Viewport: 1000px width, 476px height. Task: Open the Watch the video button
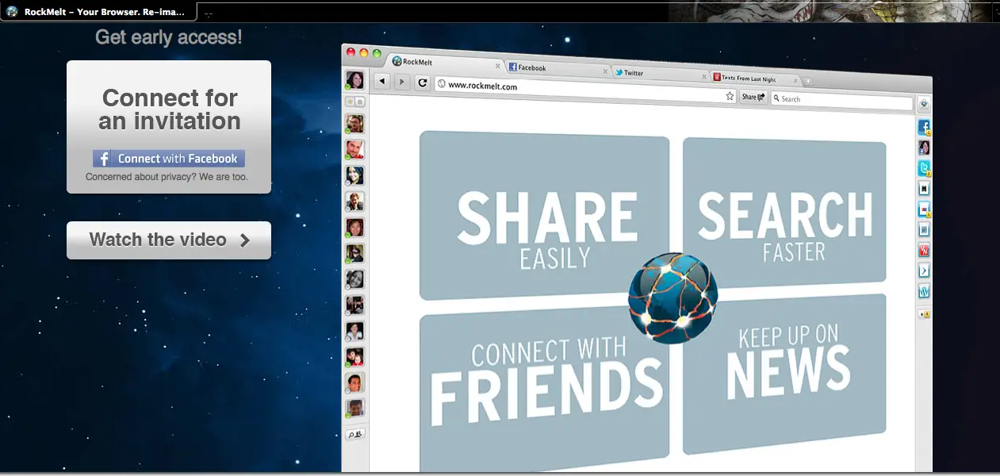point(169,240)
